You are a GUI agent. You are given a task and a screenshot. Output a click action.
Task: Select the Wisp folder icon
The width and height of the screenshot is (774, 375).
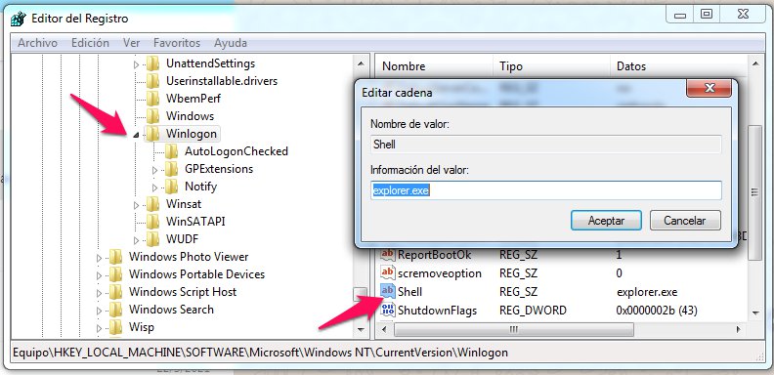pyautogui.click(x=115, y=327)
